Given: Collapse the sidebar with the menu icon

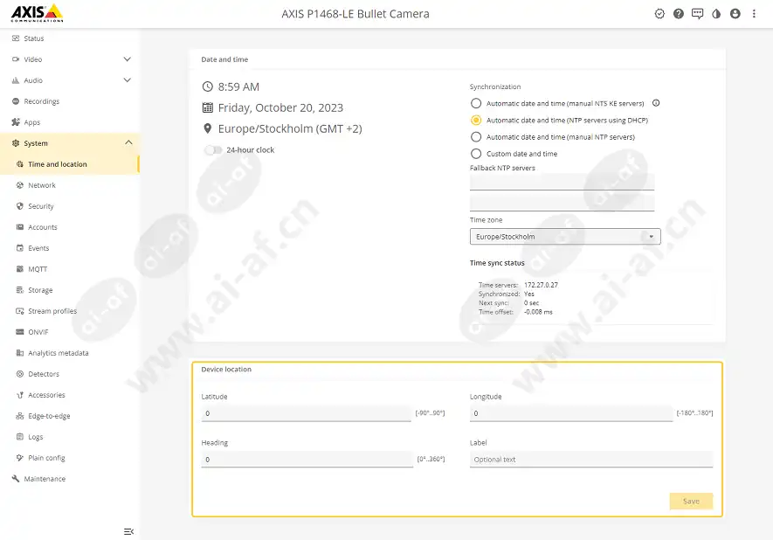Looking at the screenshot, I should [128, 531].
